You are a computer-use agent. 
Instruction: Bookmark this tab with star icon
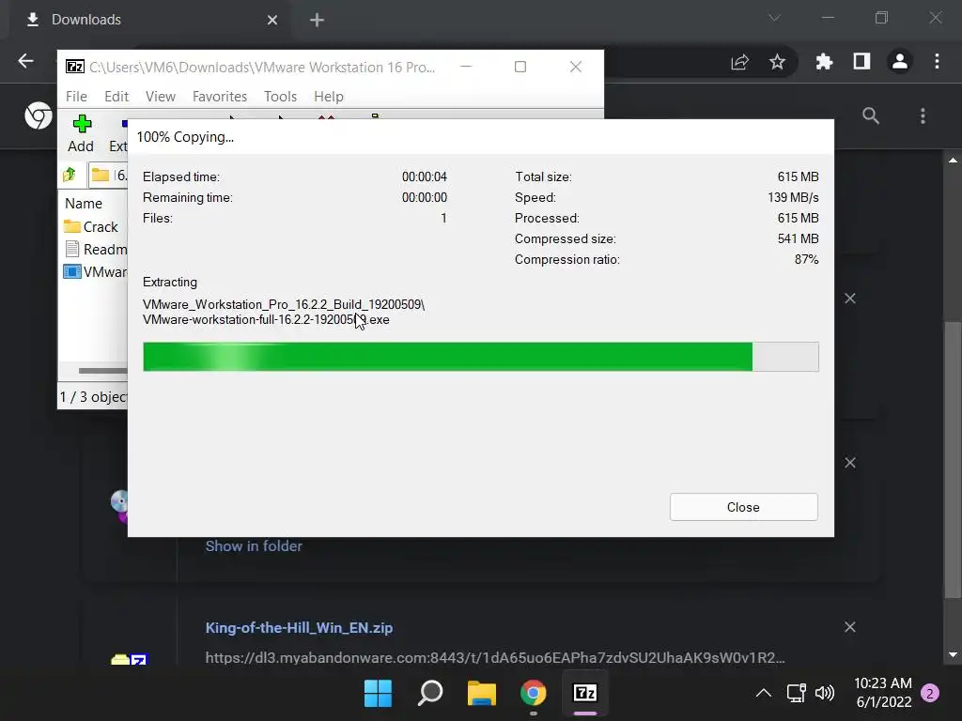(777, 61)
